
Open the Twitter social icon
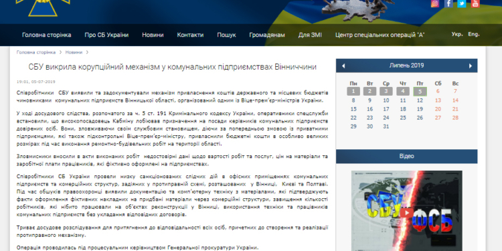click(x=462, y=3)
